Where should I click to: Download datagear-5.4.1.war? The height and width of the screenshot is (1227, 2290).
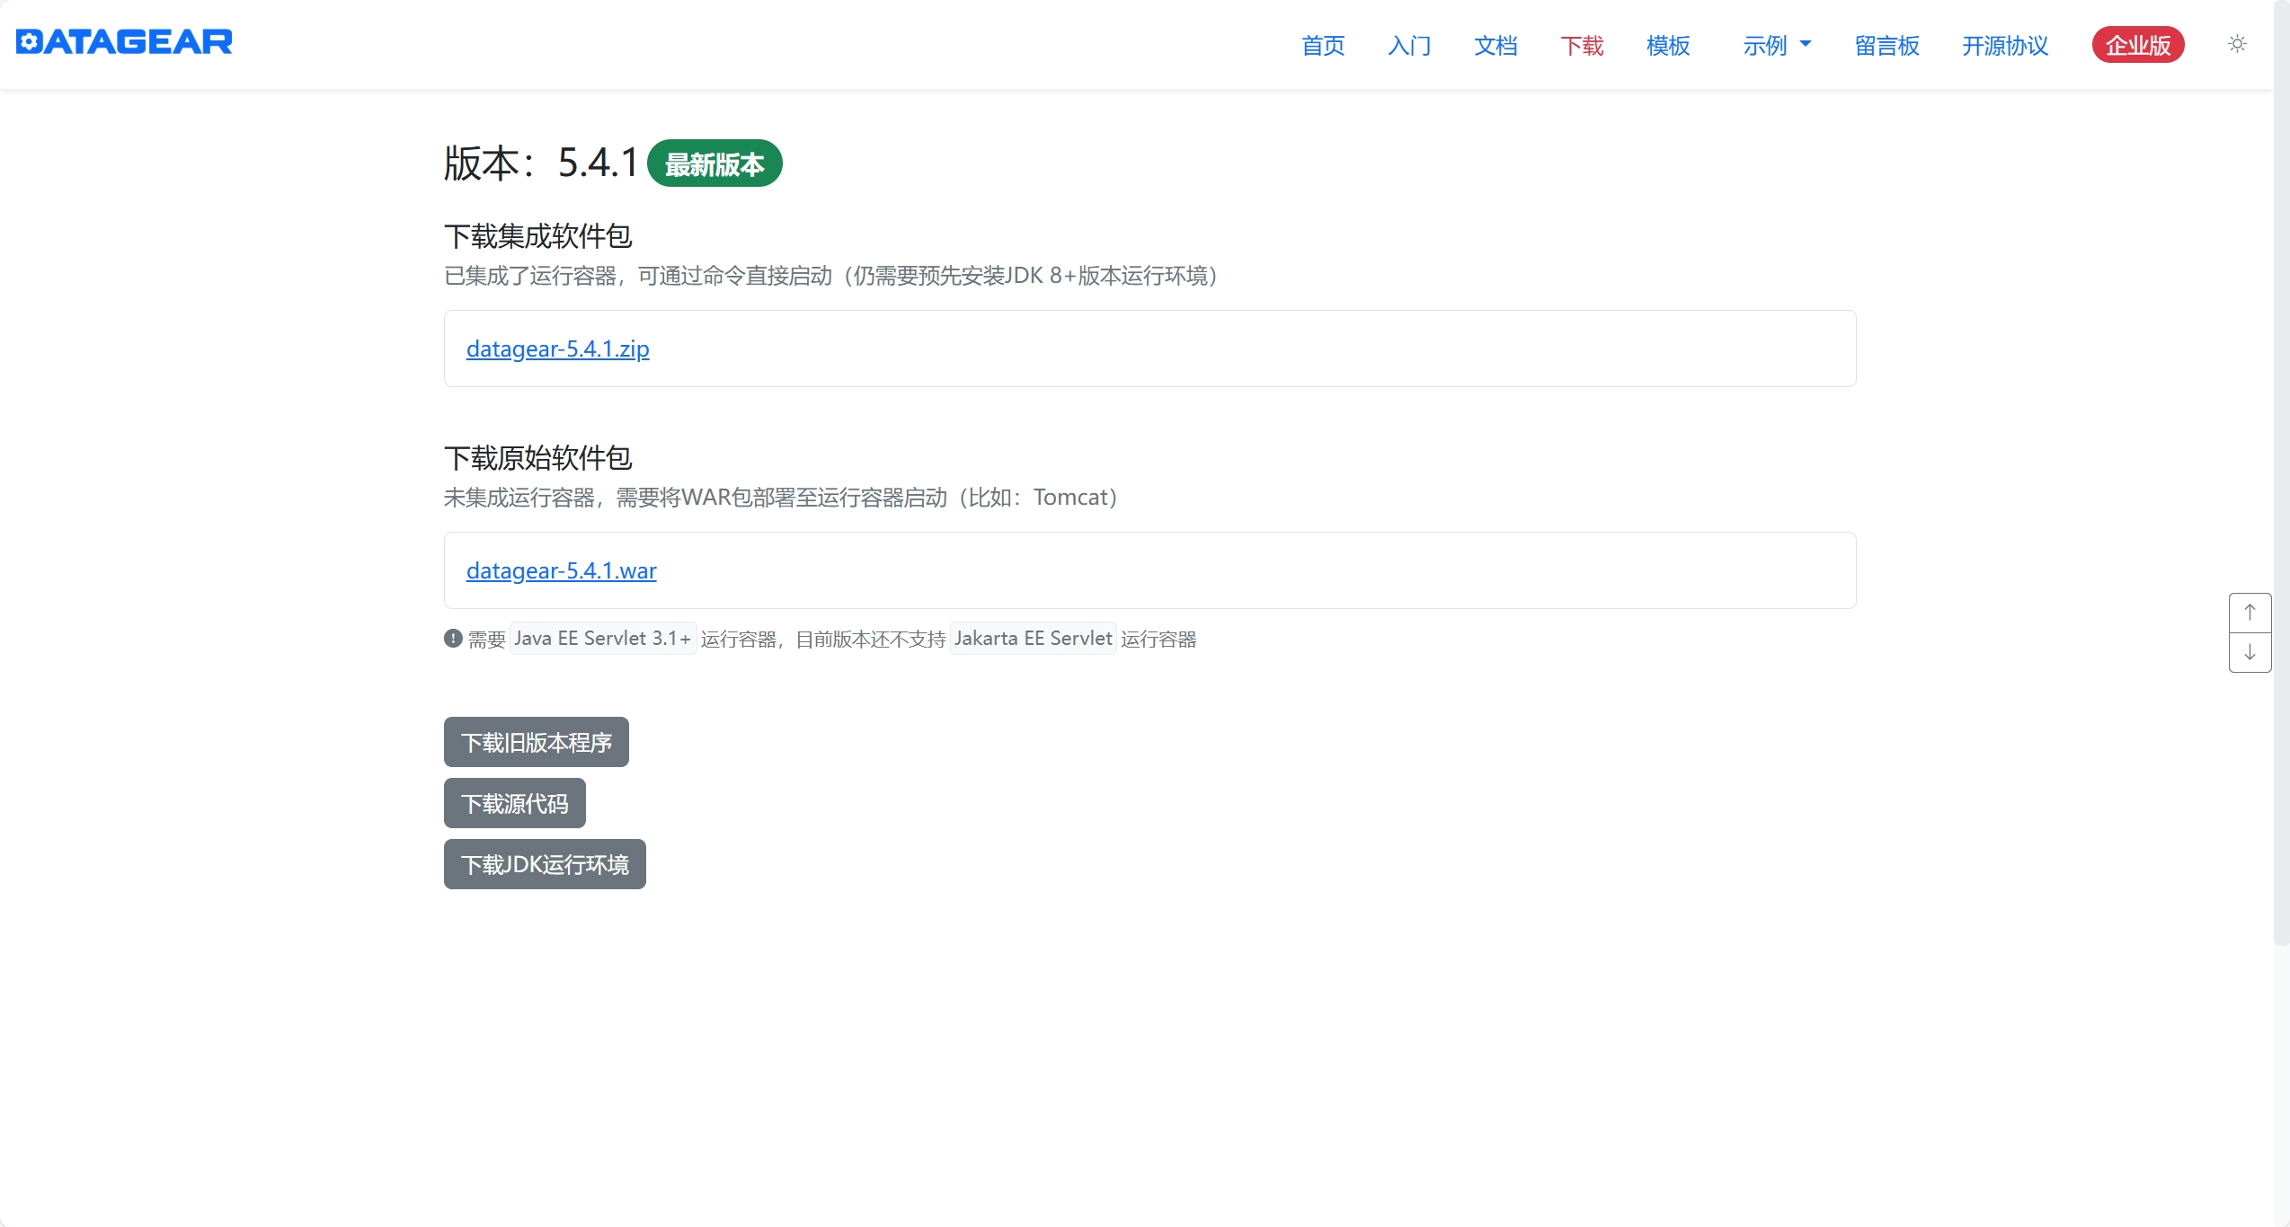(561, 570)
